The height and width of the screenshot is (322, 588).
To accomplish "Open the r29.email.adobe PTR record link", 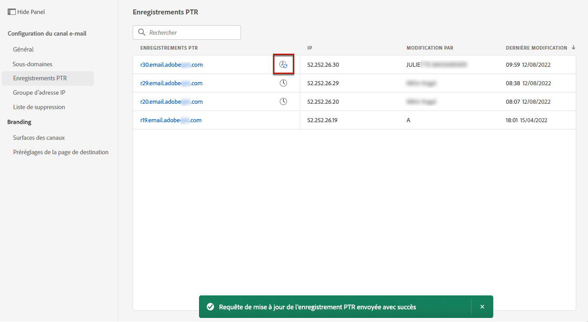I will [171, 83].
